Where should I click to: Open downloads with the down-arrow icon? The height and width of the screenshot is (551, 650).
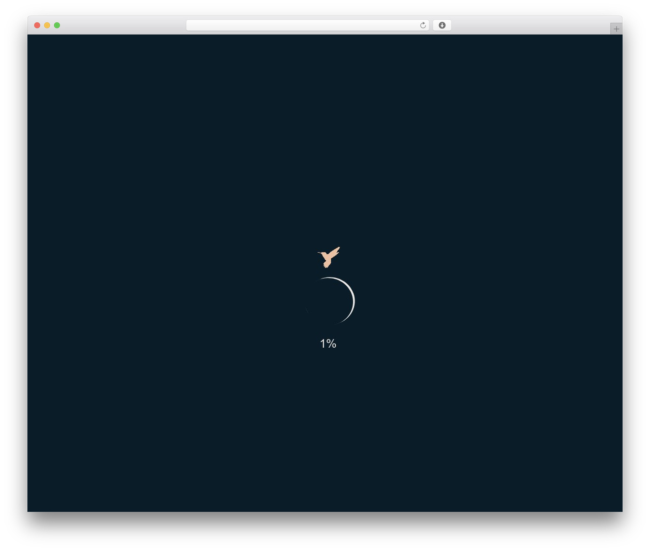pos(442,25)
